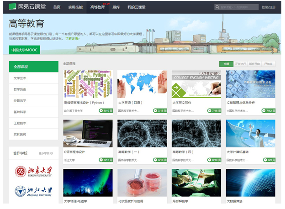Select the 农林医药 category
Screen dimensions: 285x209
click(34, 134)
